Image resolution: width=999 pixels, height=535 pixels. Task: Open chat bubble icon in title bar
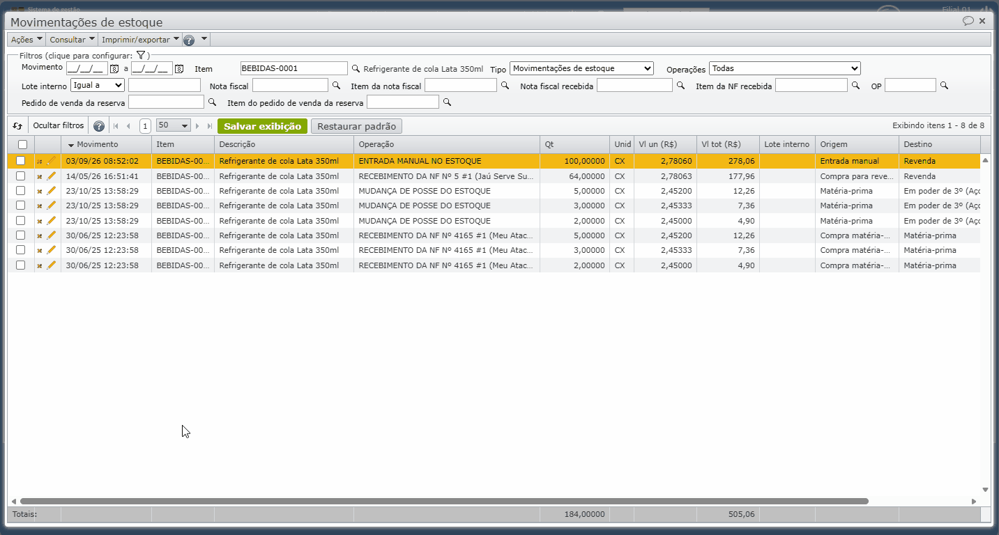click(x=968, y=21)
